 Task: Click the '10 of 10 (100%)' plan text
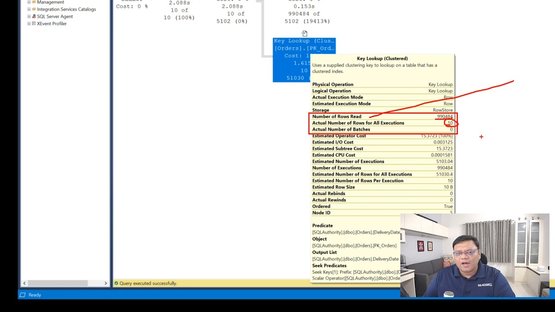coord(179,14)
